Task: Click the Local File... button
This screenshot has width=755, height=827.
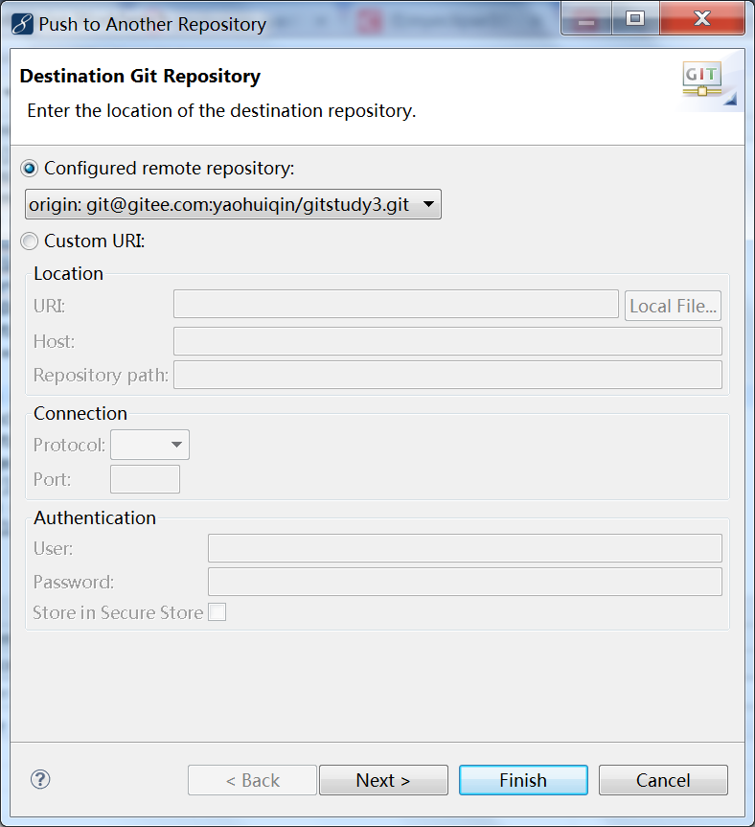Action: pyautogui.click(x=673, y=306)
